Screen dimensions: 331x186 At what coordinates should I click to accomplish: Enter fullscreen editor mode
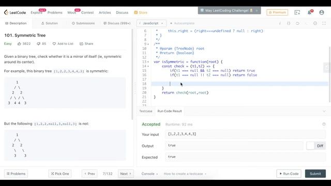click(324, 23)
